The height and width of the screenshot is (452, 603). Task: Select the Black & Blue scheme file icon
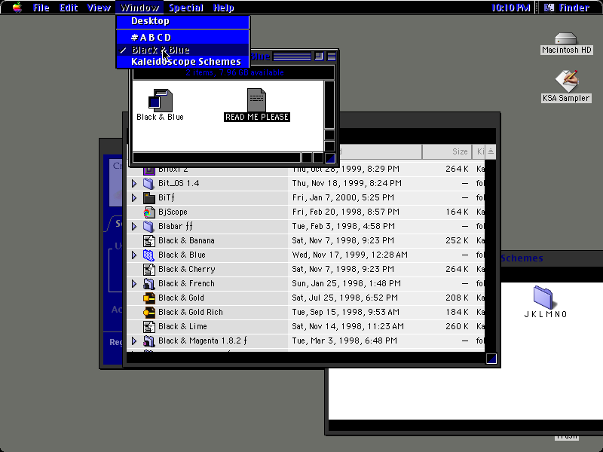pos(160,100)
